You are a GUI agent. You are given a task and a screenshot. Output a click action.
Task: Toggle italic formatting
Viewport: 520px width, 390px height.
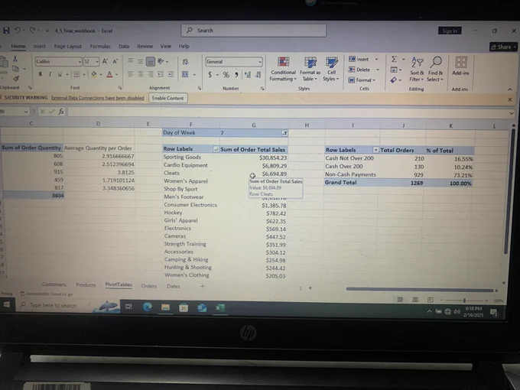(50, 74)
